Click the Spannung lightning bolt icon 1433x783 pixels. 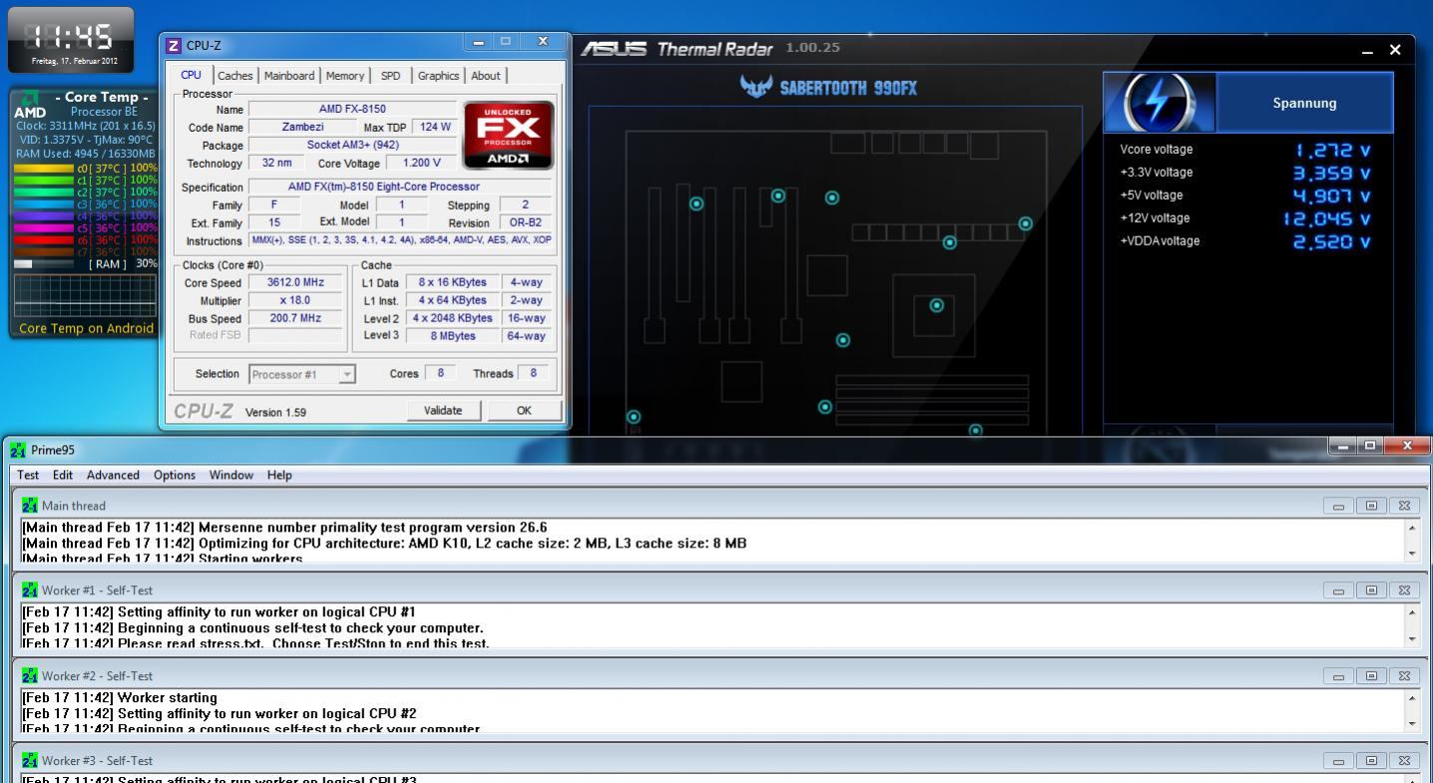1160,103
